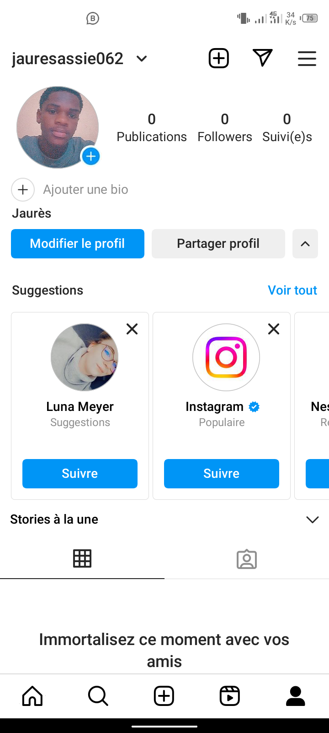Switch to the tagged photos tab
The height and width of the screenshot is (733, 329).
(x=247, y=559)
